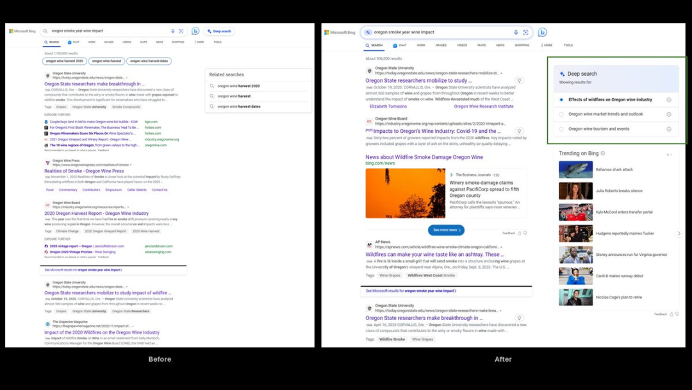Image resolution: width=692 pixels, height=390 pixels.
Task: Click info icon beside Effects of wildfires option
Action: [669, 100]
